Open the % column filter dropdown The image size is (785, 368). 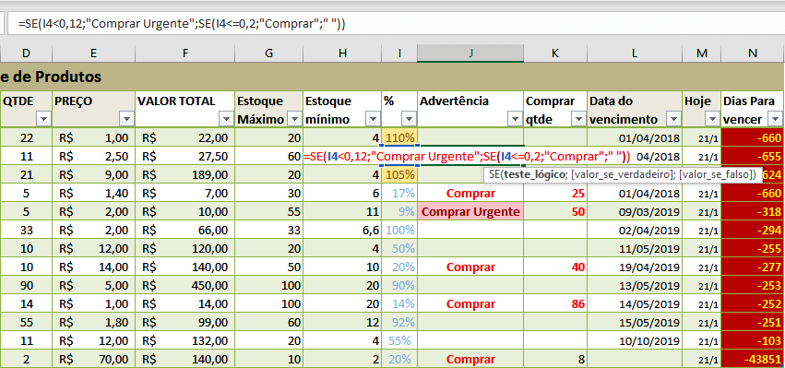[x=409, y=119]
